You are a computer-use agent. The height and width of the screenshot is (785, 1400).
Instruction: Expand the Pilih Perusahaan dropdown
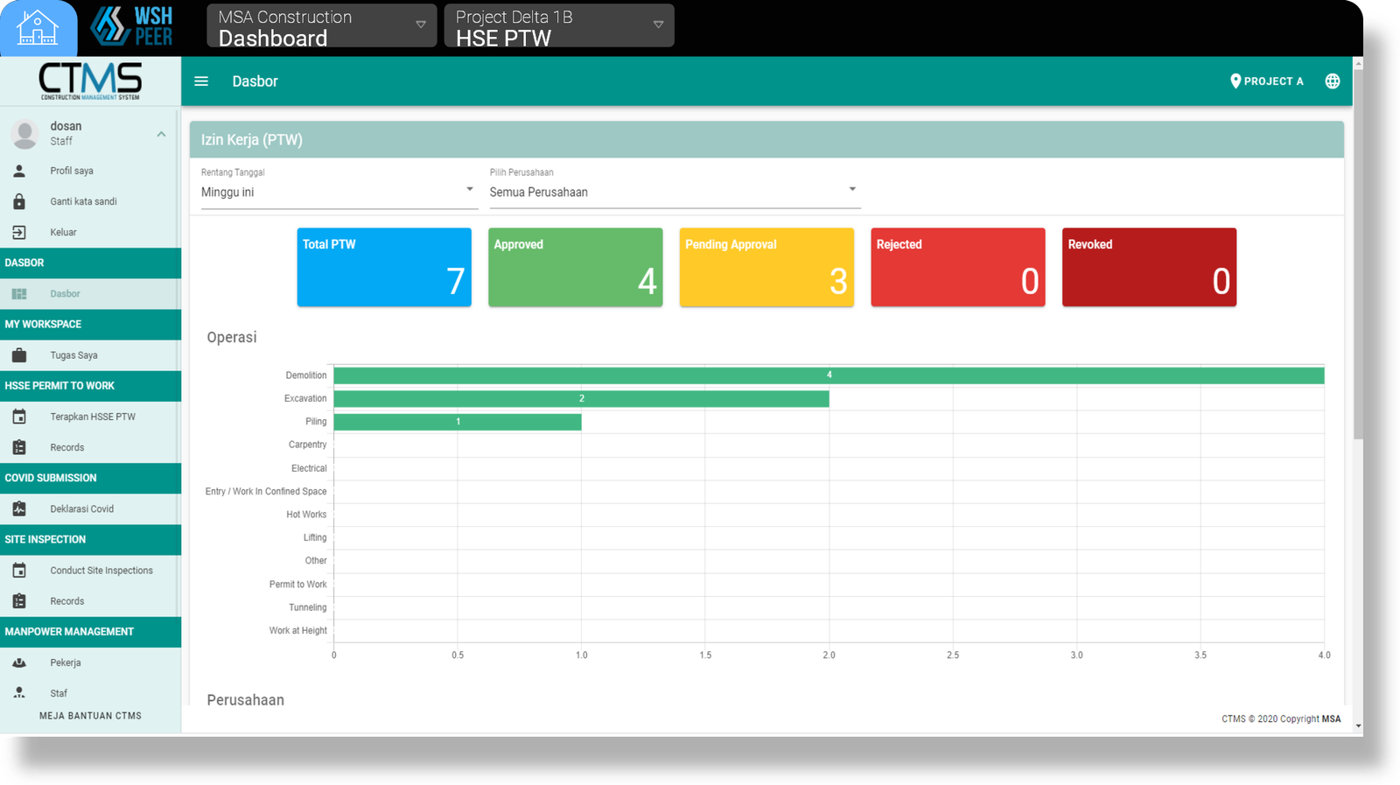click(675, 192)
